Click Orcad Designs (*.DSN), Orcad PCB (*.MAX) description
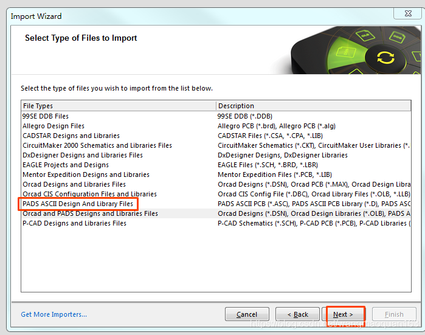Viewport: 425px width, 335px height. click(314, 185)
